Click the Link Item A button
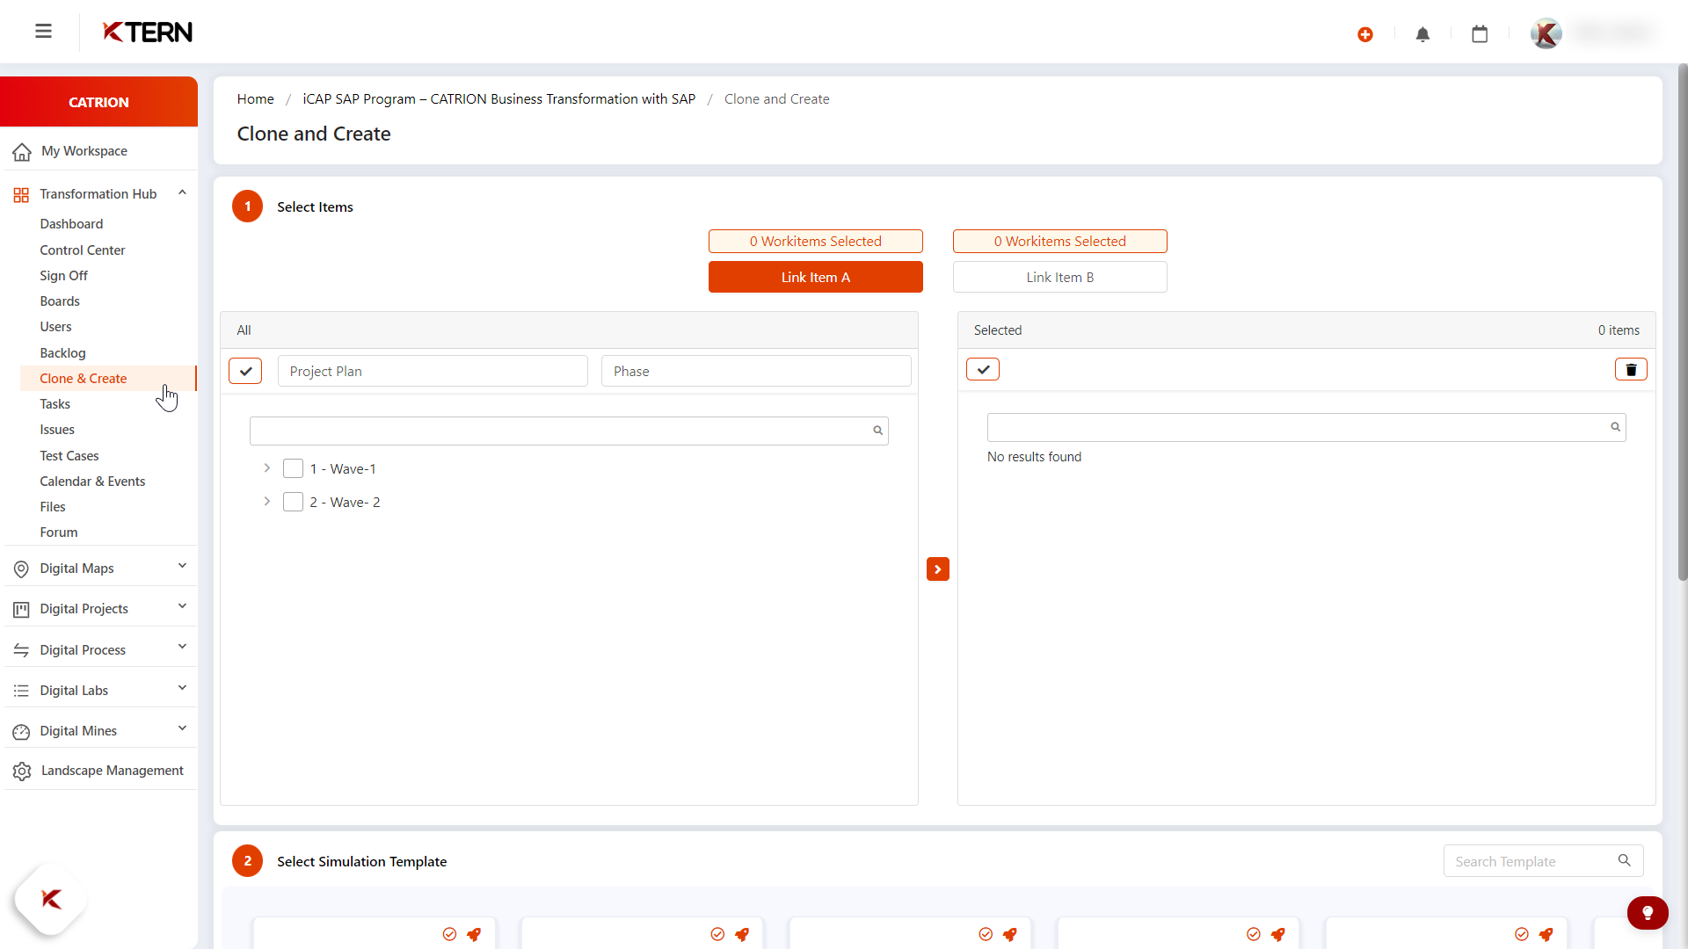 tap(816, 278)
